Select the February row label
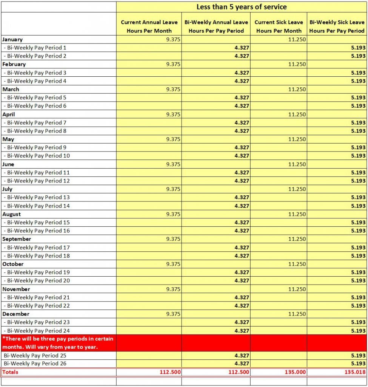Image resolution: width=368 pixels, height=387 pixels. point(14,64)
